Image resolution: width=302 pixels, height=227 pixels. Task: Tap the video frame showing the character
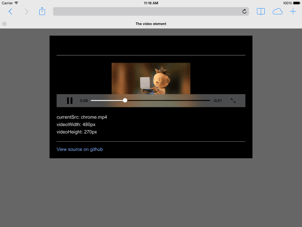point(150,78)
